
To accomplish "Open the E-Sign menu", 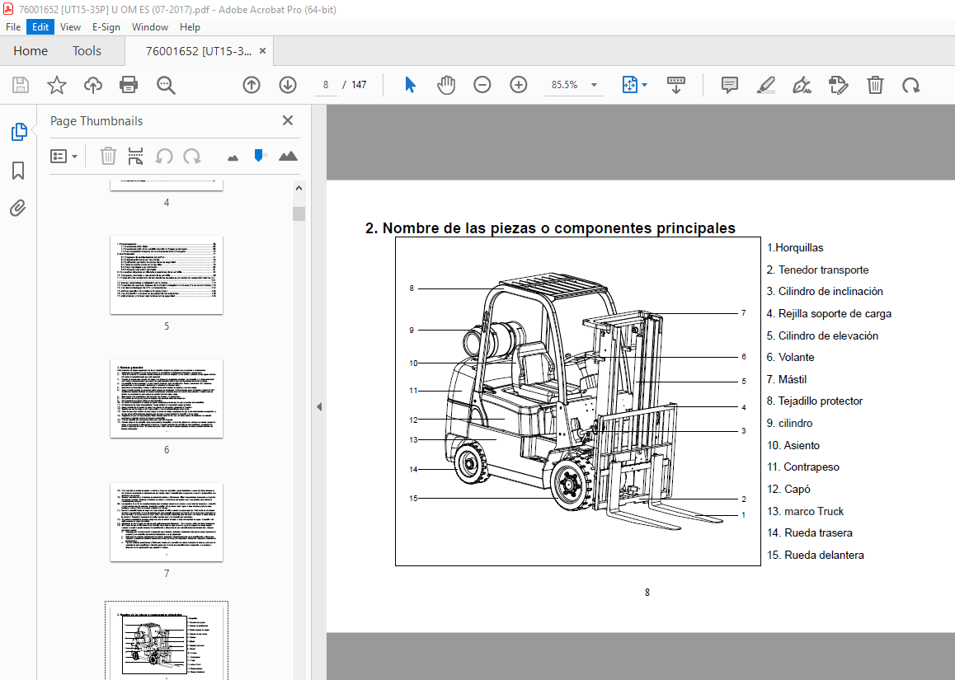I will click(106, 26).
